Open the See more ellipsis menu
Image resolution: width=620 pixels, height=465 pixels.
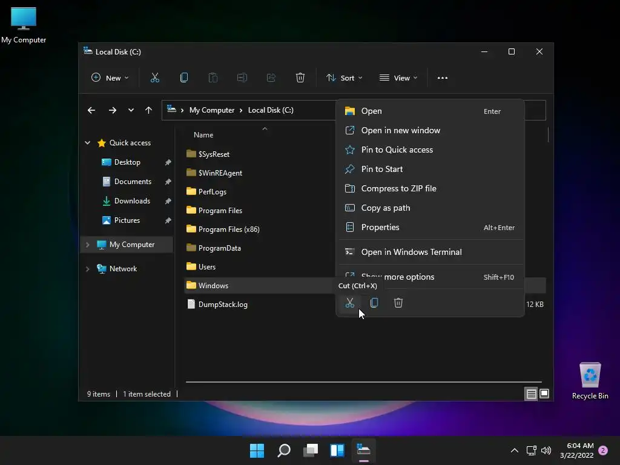pyautogui.click(x=443, y=78)
